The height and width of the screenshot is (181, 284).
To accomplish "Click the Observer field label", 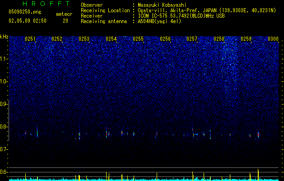I will 92,5.
